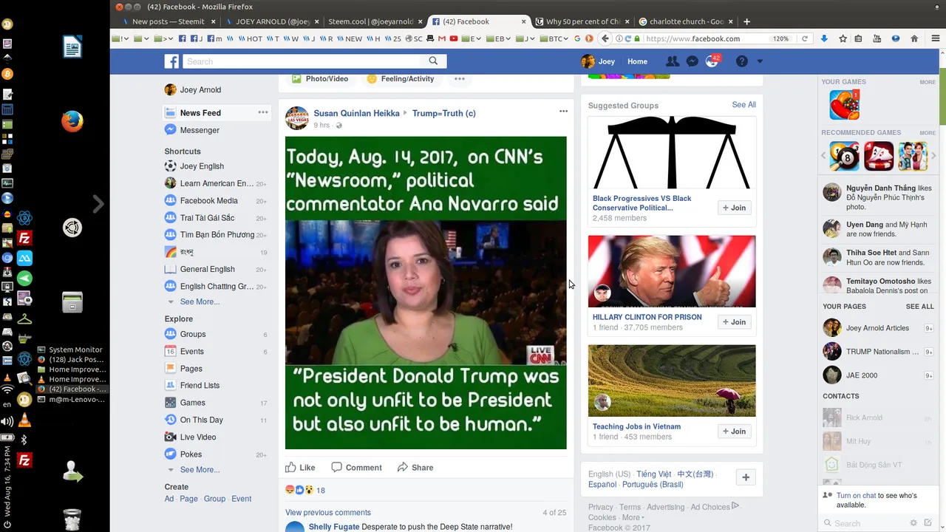Viewport: 946px width, 532px height.
Task: Comment on the Ana Navarro post
Action: [x=356, y=467]
